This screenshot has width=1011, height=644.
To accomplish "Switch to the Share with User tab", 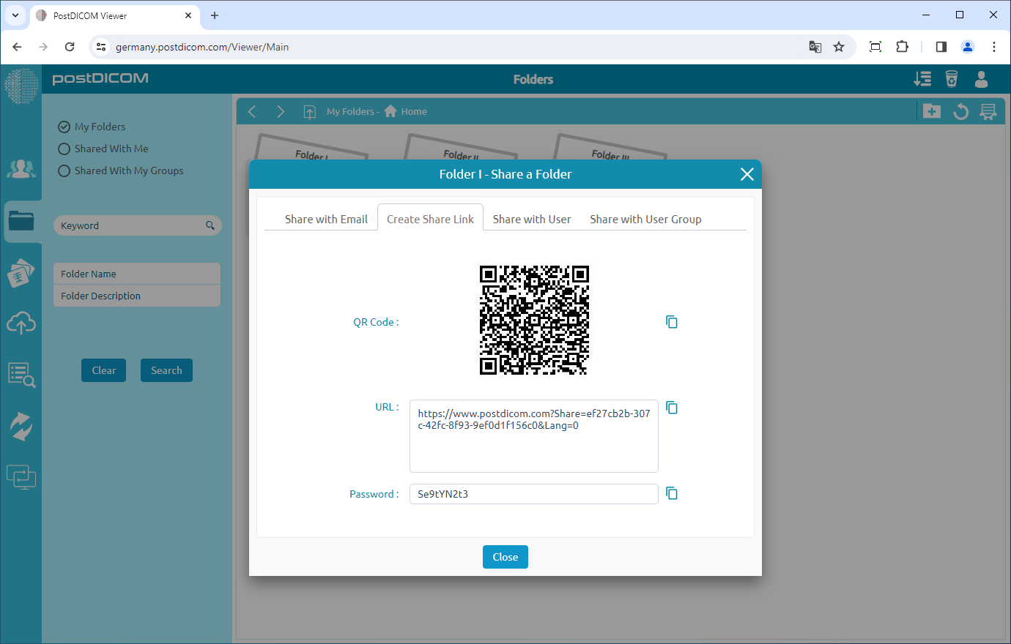I will tap(531, 220).
